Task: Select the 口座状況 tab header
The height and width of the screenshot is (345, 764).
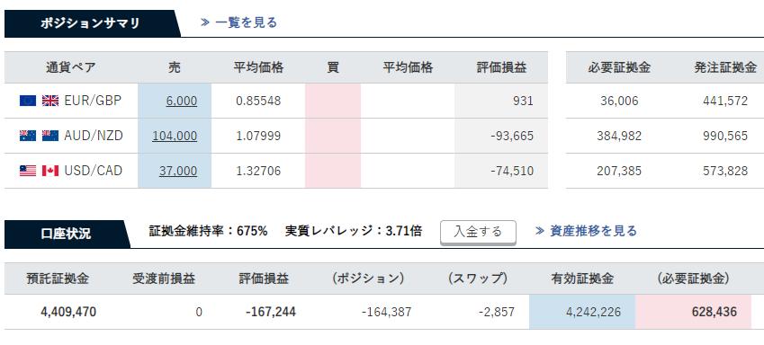Action: pos(67,234)
